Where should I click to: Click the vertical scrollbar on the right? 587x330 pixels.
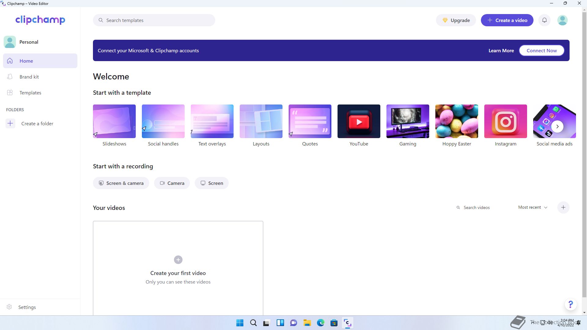point(584,154)
